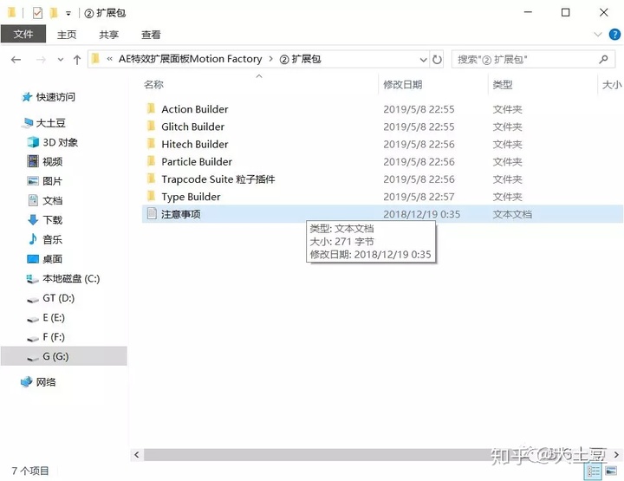Expand the address bar history dropdown

pyautogui.click(x=423, y=60)
